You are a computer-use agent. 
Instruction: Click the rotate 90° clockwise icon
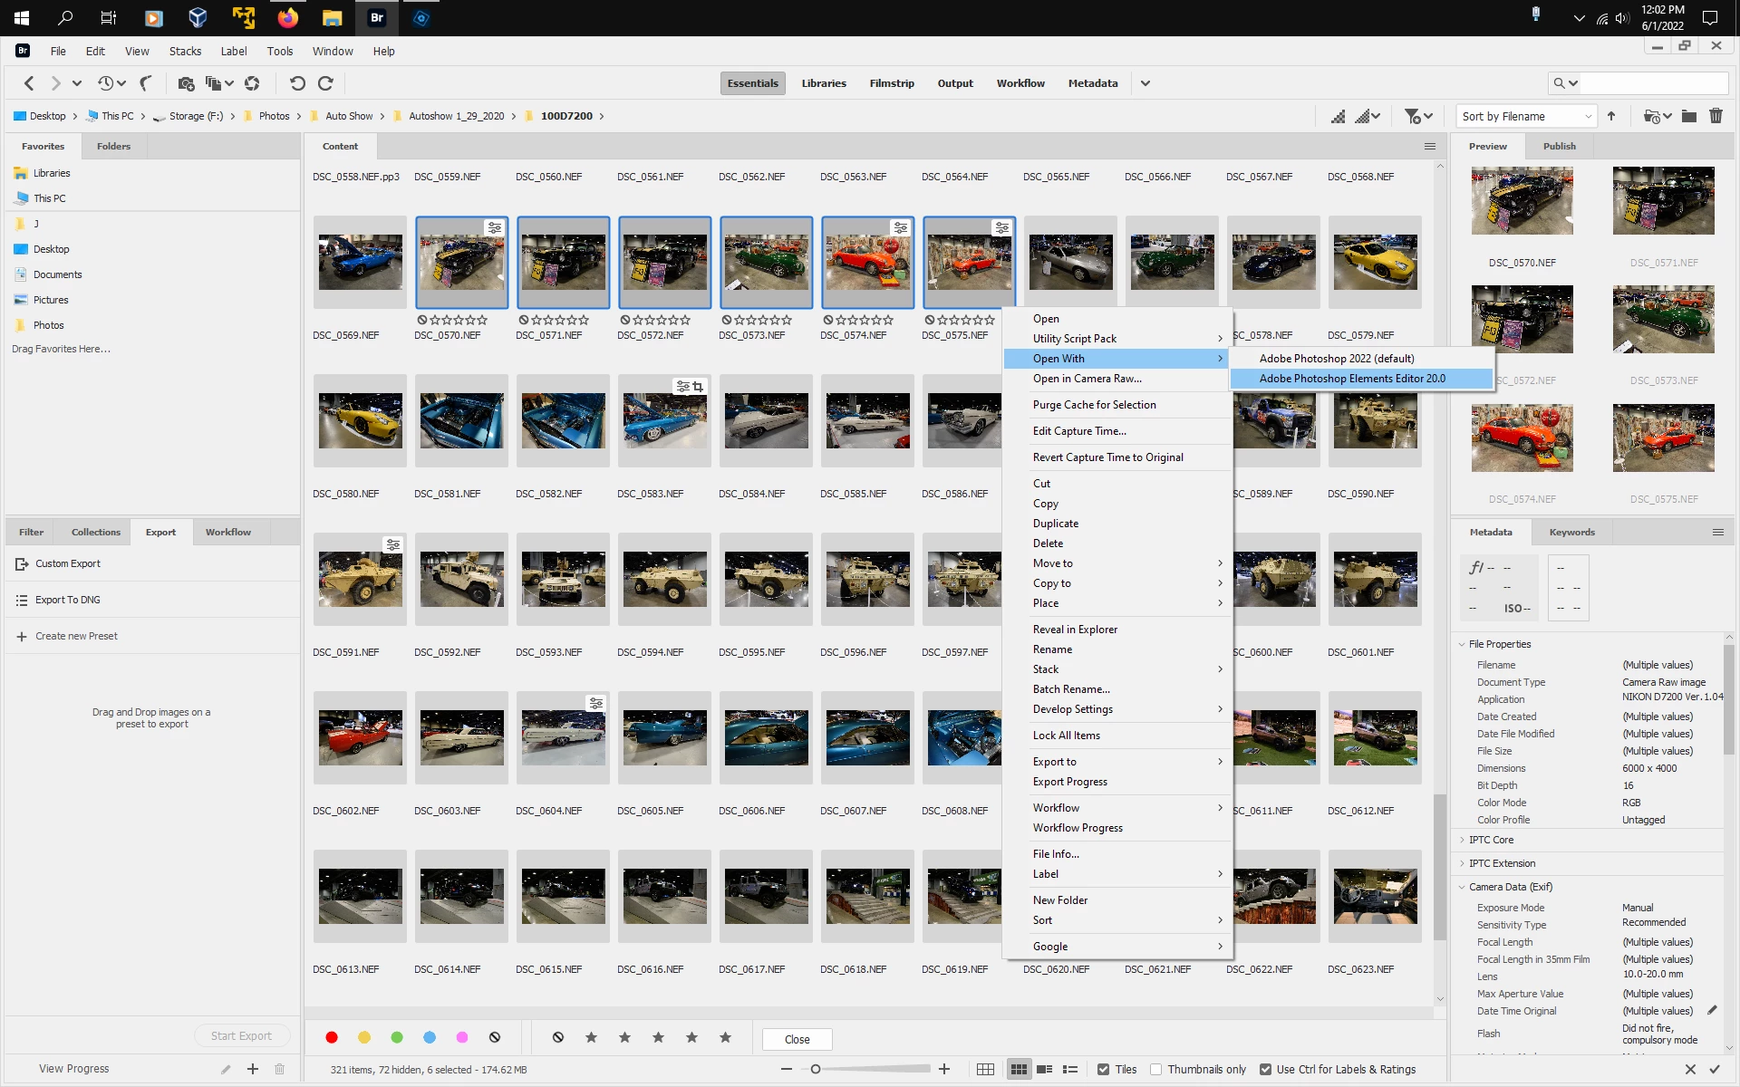(x=325, y=83)
